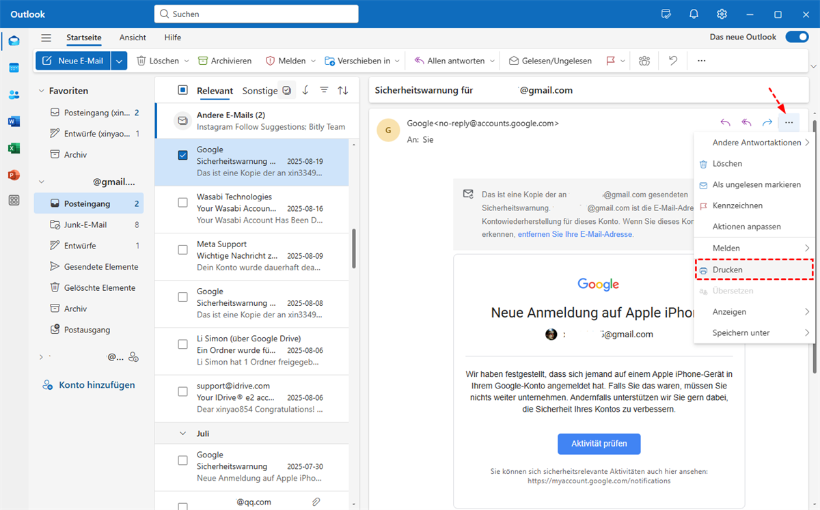This screenshot has width=820, height=510.
Task: Turn off the Das neue Outlook switch
Action: coord(797,37)
